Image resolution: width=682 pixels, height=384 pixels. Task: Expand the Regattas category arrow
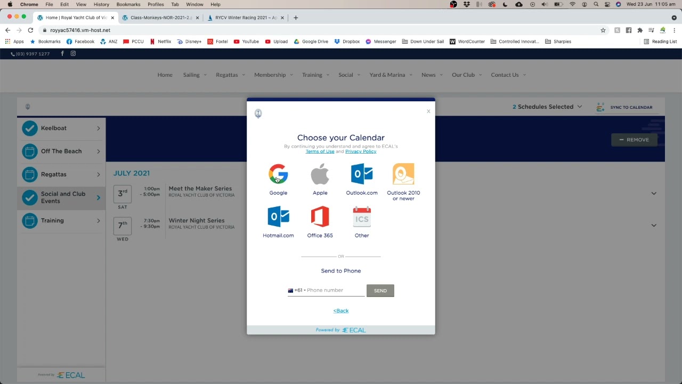(99, 174)
